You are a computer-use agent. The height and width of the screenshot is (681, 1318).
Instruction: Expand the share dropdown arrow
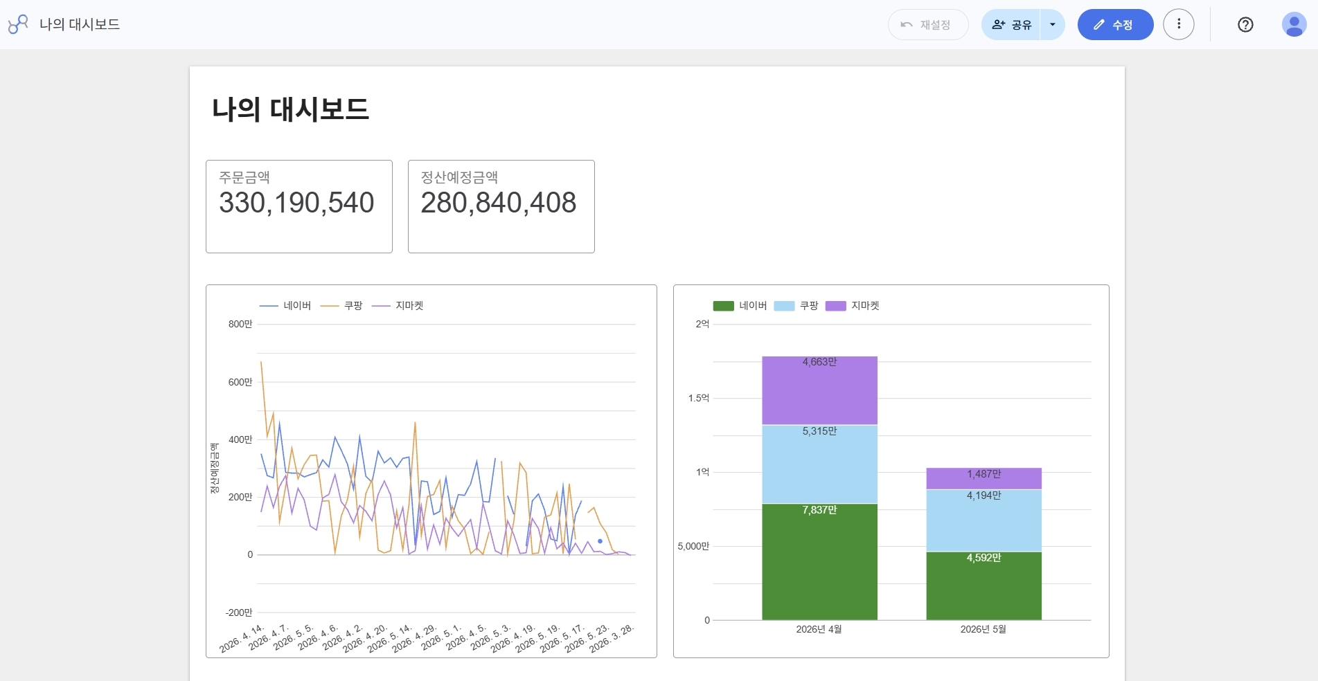tap(1053, 25)
